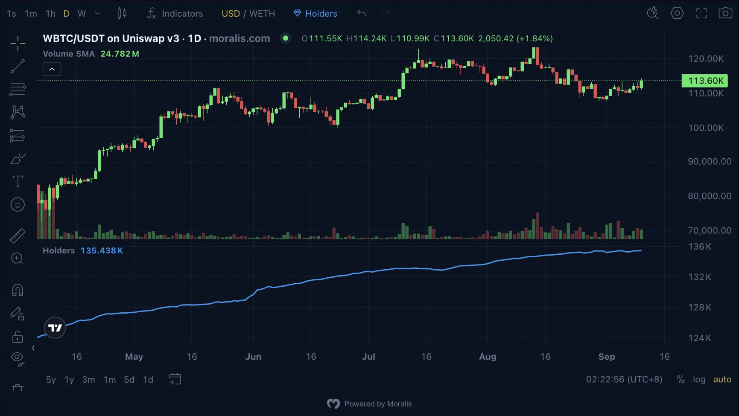Open the emoji stickers tool
739x416 pixels.
pyautogui.click(x=17, y=204)
